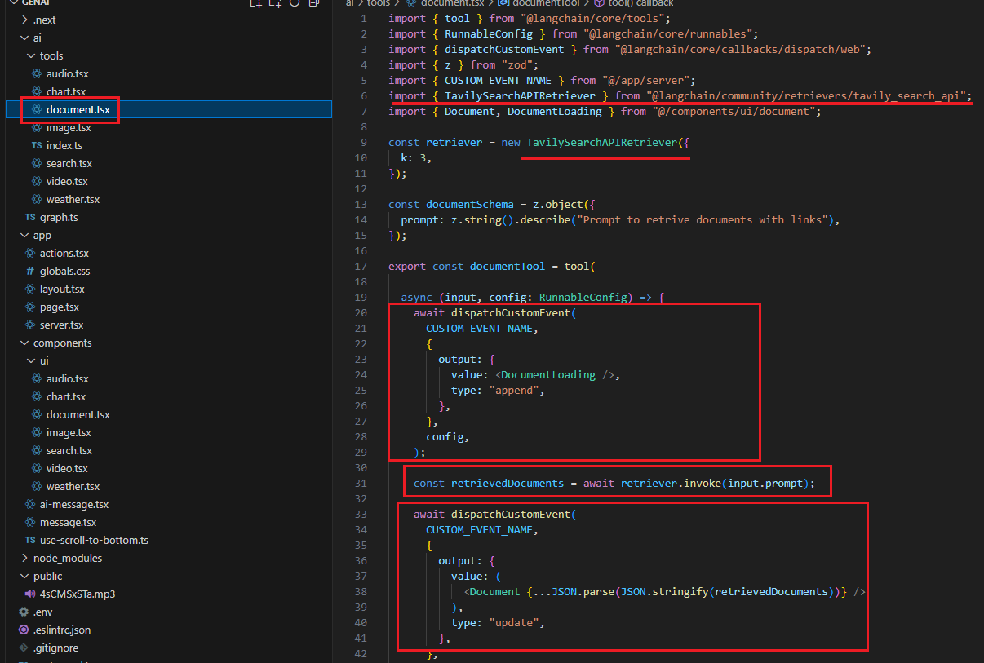The width and height of the screenshot is (984, 663).
Task: Click documentSchema declaration on line 13
Action: [x=470, y=205]
